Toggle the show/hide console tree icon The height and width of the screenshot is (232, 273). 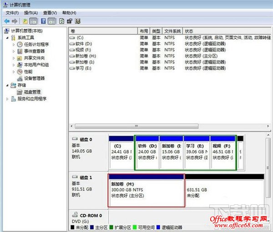pyautogui.click(x=33, y=21)
